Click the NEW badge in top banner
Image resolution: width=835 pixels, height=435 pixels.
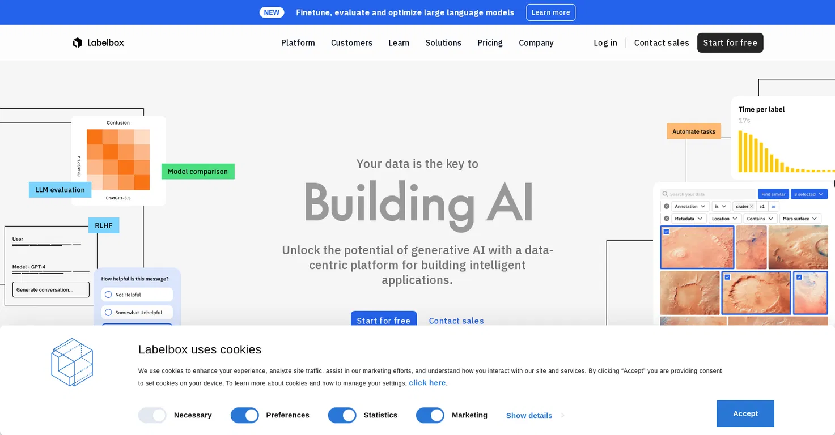tap(272, 12)
